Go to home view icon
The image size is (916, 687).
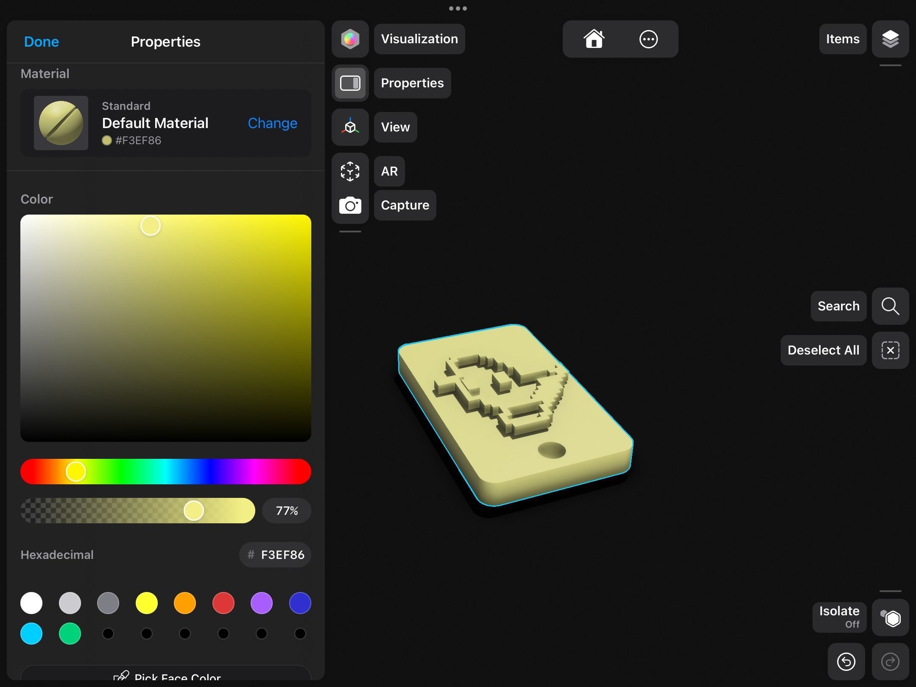594,39
